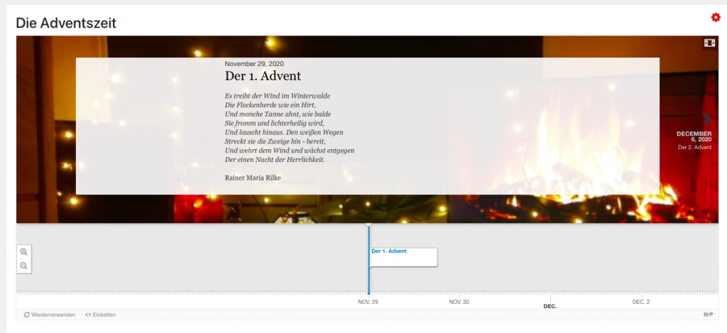The height and width of the screenshot is (333, 727).
Task: Click the NOV. 30 date on timeline axis
Action: click(459, 302)
